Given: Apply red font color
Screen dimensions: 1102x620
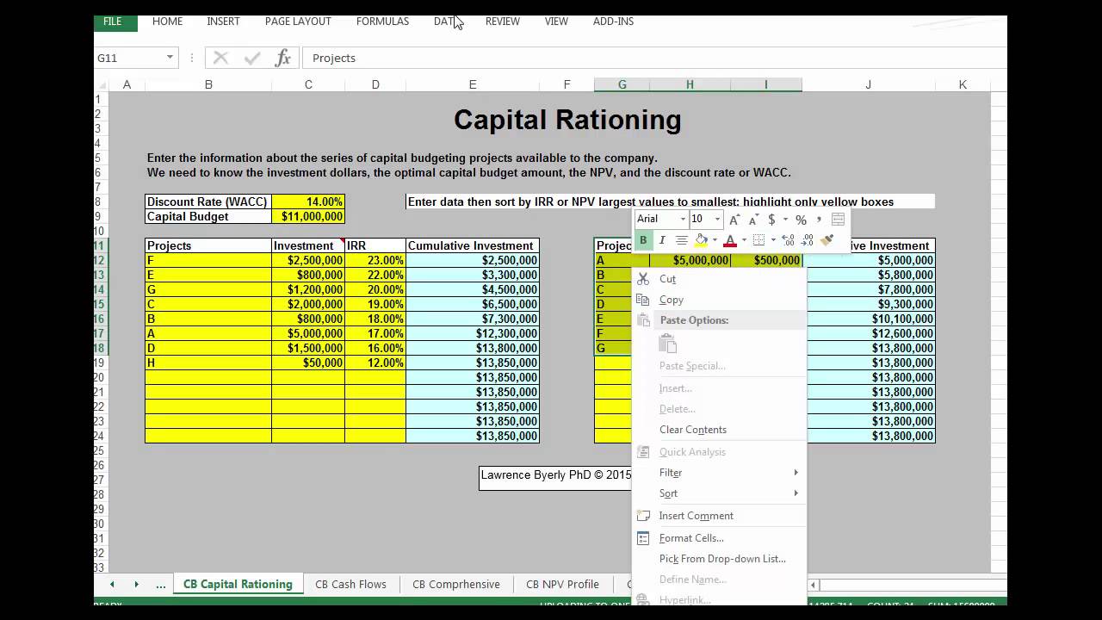Looking at the screenshot, I should pyautogui.click(x=730, y=240).
